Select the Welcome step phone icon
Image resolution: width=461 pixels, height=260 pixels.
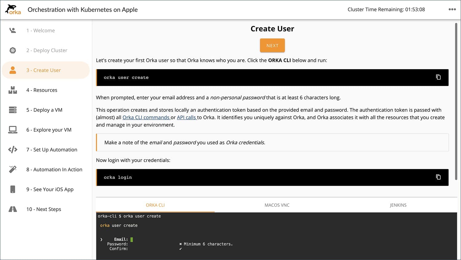coord(12,30)
